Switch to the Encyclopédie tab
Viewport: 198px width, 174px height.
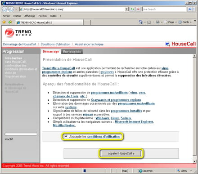pos(72,52)
